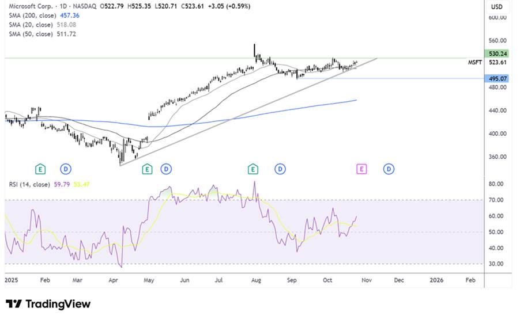
Task: Click the green 530.24 price label
Action: coord(498,54)
